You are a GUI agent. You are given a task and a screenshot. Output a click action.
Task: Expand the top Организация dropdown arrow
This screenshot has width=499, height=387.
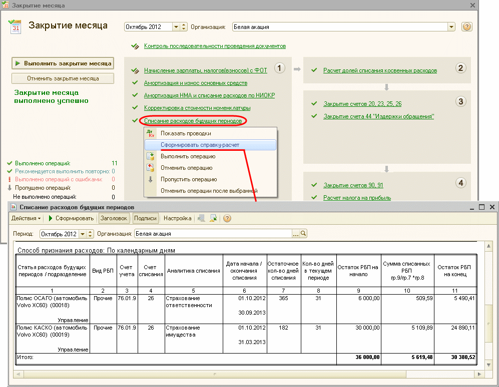(x=451, y=27)
